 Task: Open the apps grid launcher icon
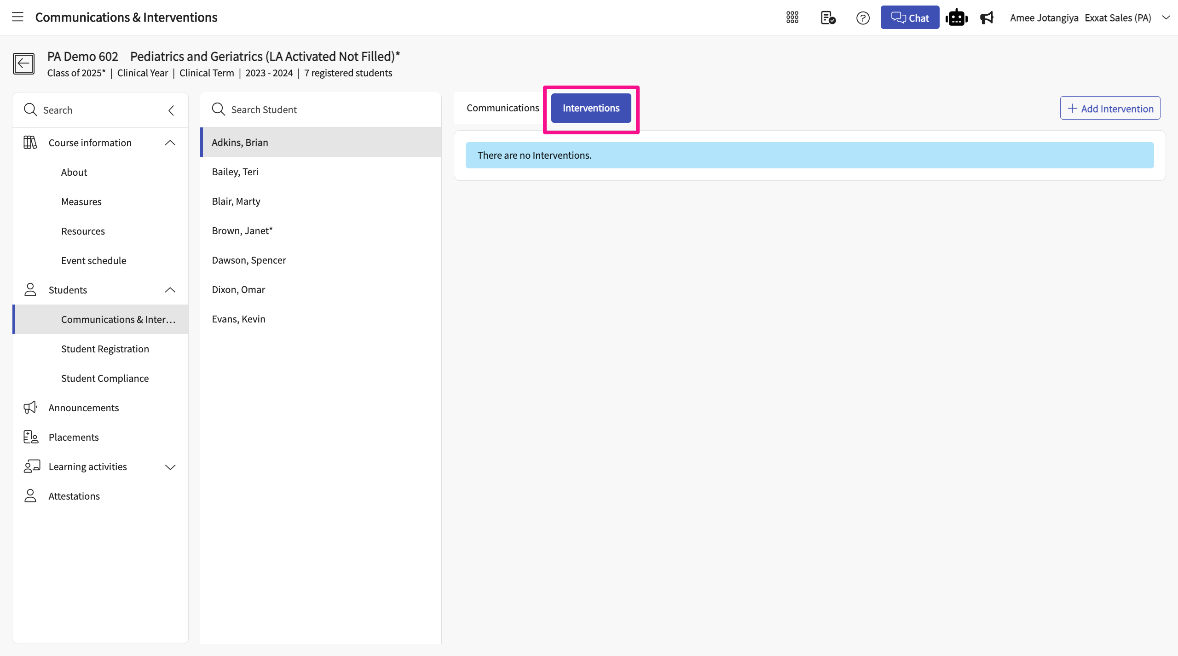(x=792, y=17)
